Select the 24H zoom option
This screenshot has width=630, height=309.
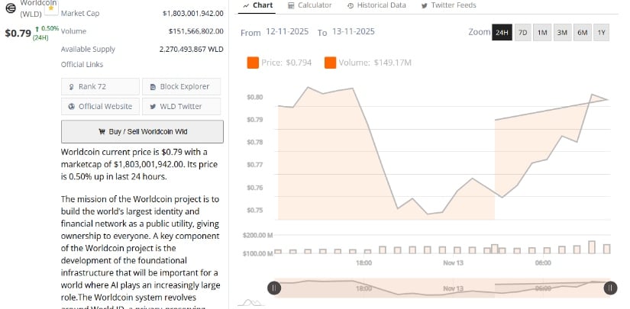pos(502,33)
